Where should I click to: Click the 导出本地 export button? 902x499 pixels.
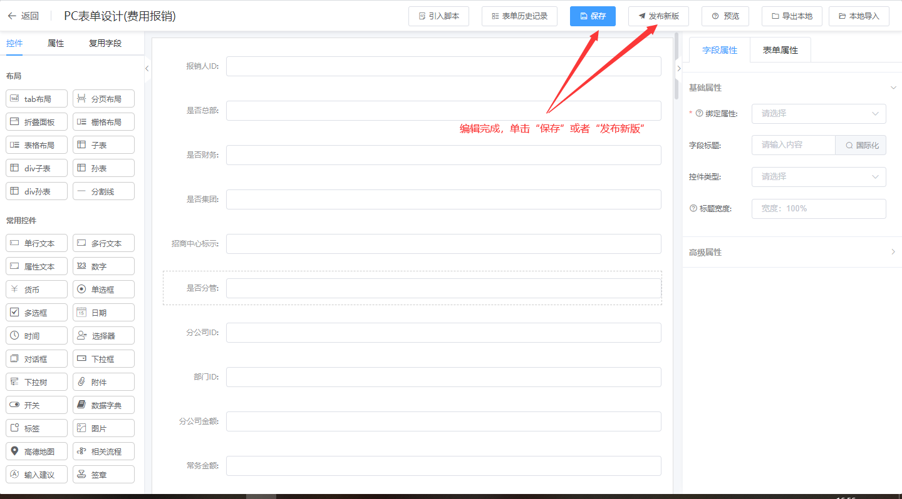tap(792, 16)
